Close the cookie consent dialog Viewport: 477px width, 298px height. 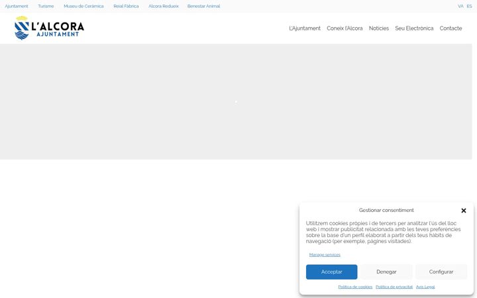point(464,211)
